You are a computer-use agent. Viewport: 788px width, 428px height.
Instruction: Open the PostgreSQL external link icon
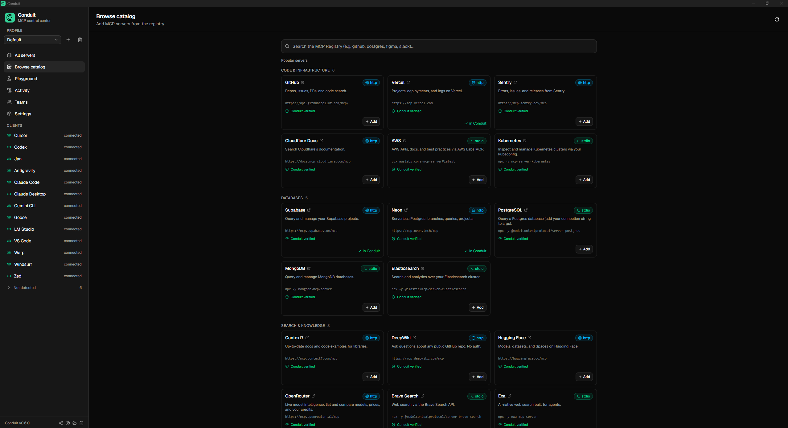pyautogui.click(x=526, y=210)
